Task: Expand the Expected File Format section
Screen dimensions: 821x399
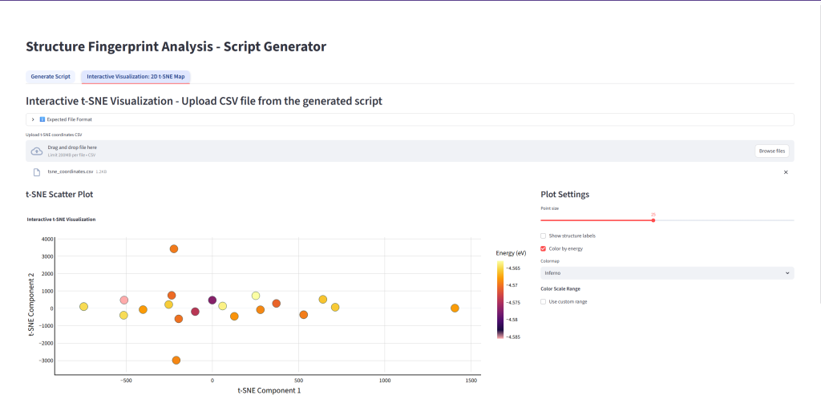Action: [x=33, y=119]
